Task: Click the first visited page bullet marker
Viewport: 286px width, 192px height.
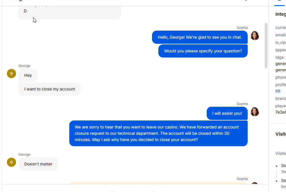Action: pos(277,166)
